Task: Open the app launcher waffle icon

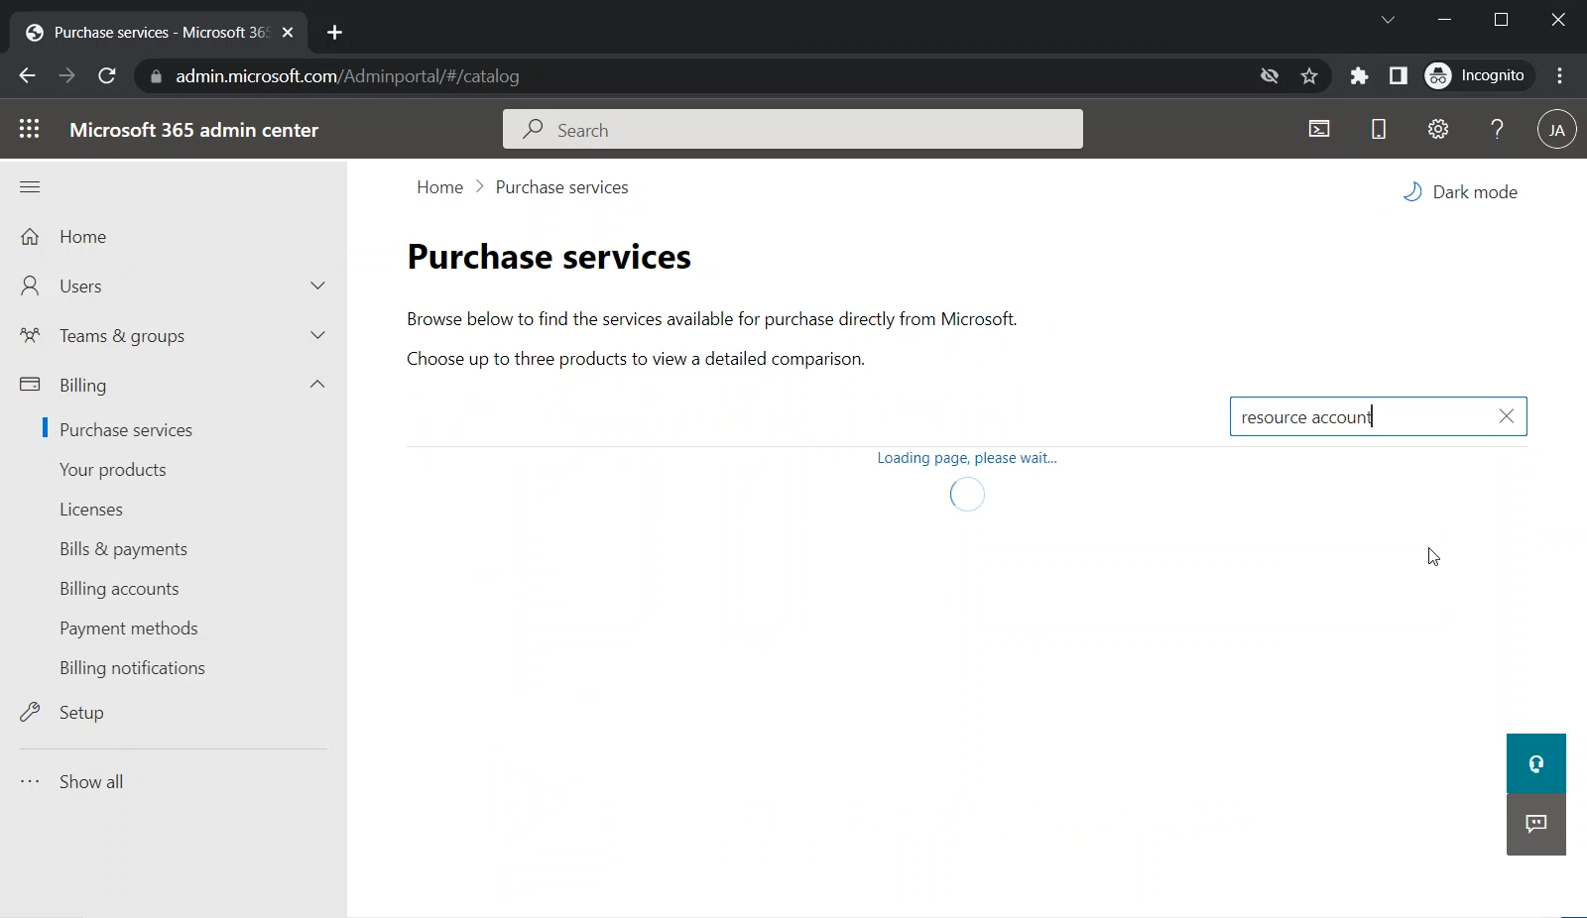Action: pyautogui.click(x=30, y=129)
